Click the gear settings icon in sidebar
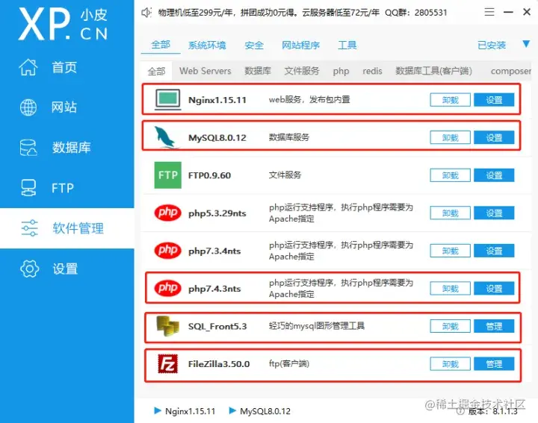Image resolution: width=538 pixels, height=423 pixels. tap(29, 269)
